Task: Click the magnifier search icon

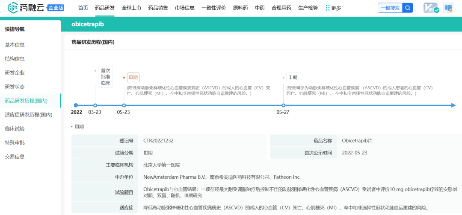Action: [x=408, y=8]
